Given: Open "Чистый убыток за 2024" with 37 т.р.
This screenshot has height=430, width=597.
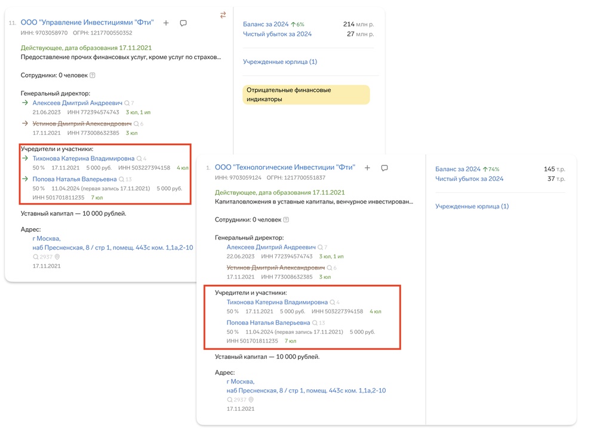Looking at the screenshot, I should (x=469, y=179).
